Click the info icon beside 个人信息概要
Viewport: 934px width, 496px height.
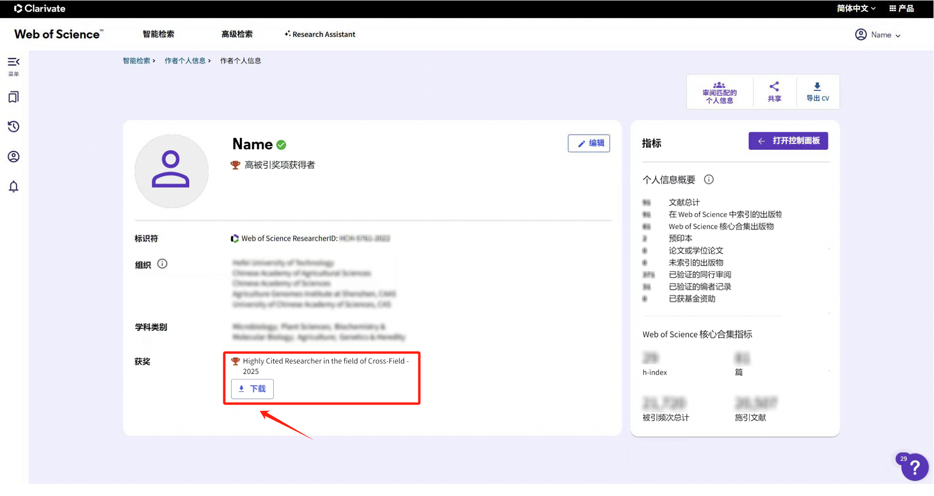tap(709, 179)
